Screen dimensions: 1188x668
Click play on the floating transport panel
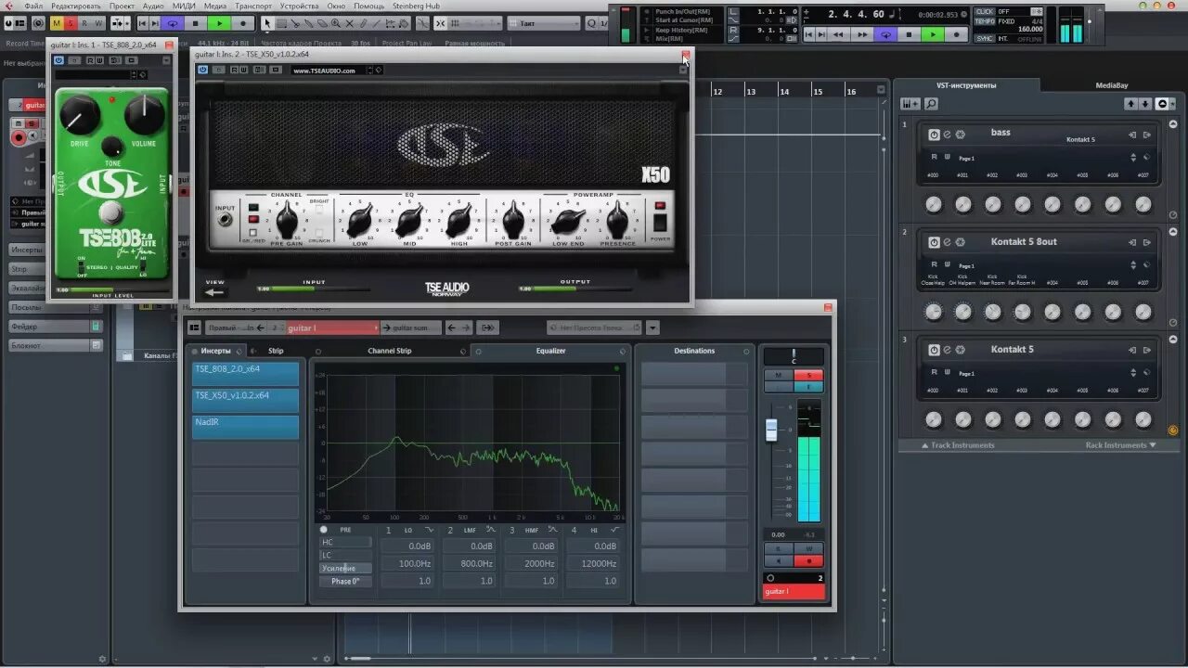click(933, 34)
